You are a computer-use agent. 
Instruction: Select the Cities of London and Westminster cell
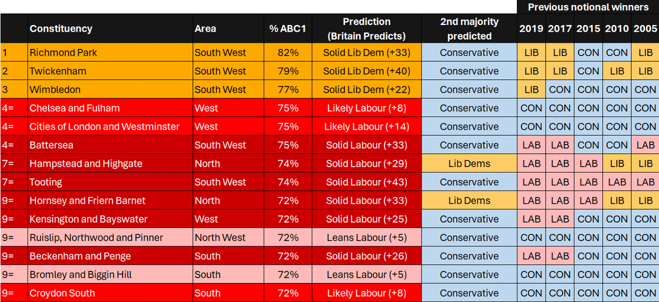click(104, 126)
